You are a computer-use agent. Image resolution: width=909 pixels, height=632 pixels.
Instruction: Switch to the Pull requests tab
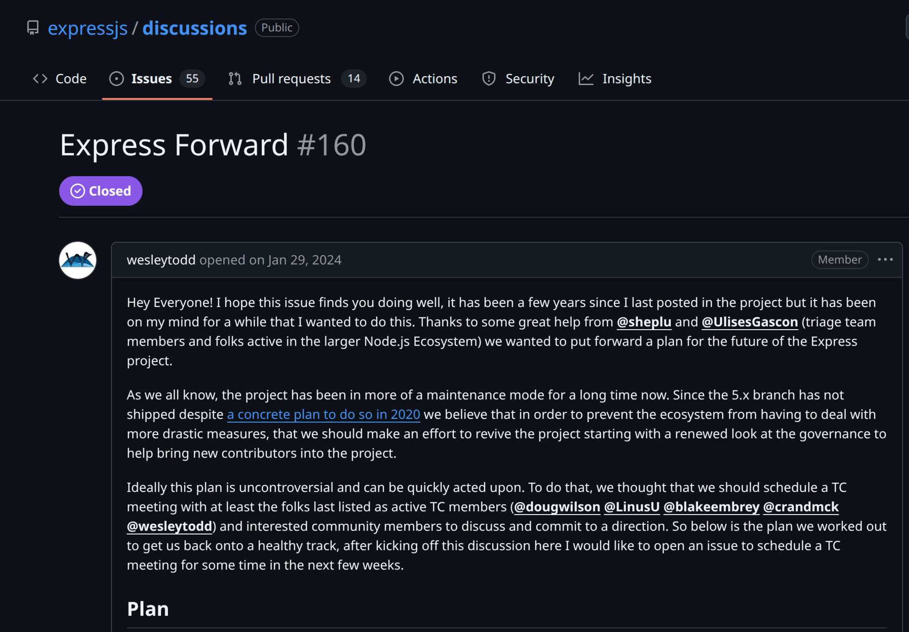click(291, 79)
